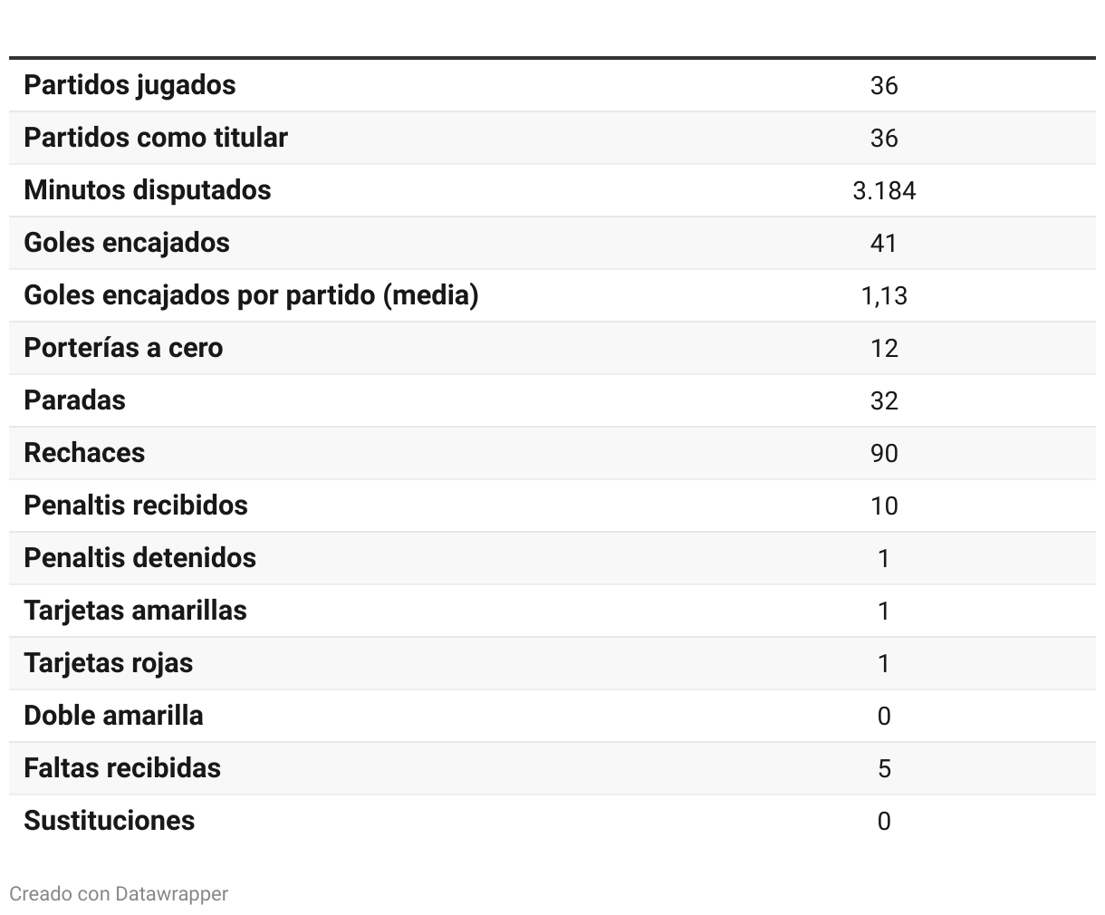Click the Faltas recibidas value 5
Viewport: 1105px width, 915px height.
click(x=884, y=768)
